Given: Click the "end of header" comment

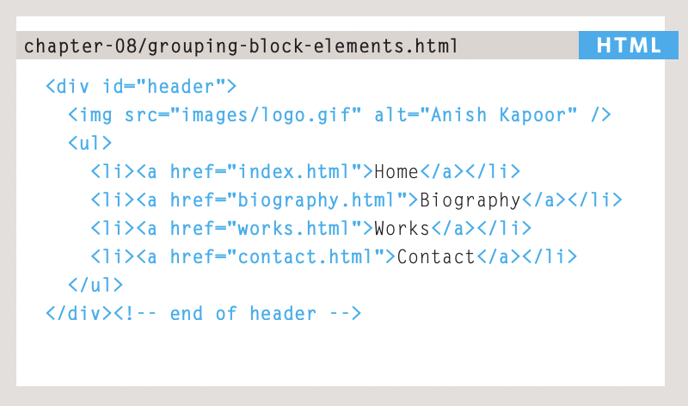Looking at the screenshot, I should click(x=237, y=313).
